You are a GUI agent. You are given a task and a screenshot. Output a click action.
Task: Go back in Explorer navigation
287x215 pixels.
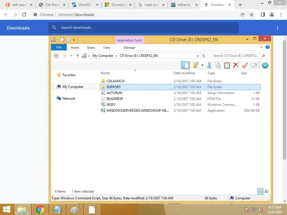point(57,56)
